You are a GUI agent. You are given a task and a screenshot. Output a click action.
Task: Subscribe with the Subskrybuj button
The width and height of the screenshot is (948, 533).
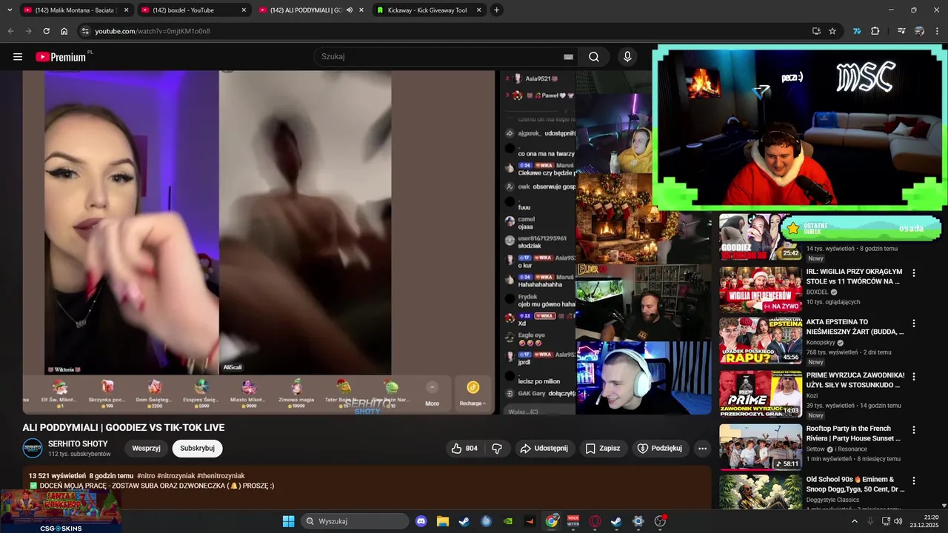(x=197, y=448)
